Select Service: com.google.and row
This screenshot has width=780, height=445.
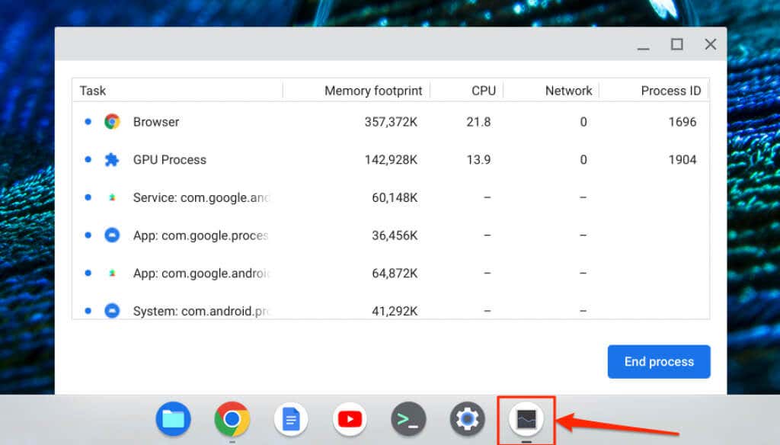(x=391, y=197)
